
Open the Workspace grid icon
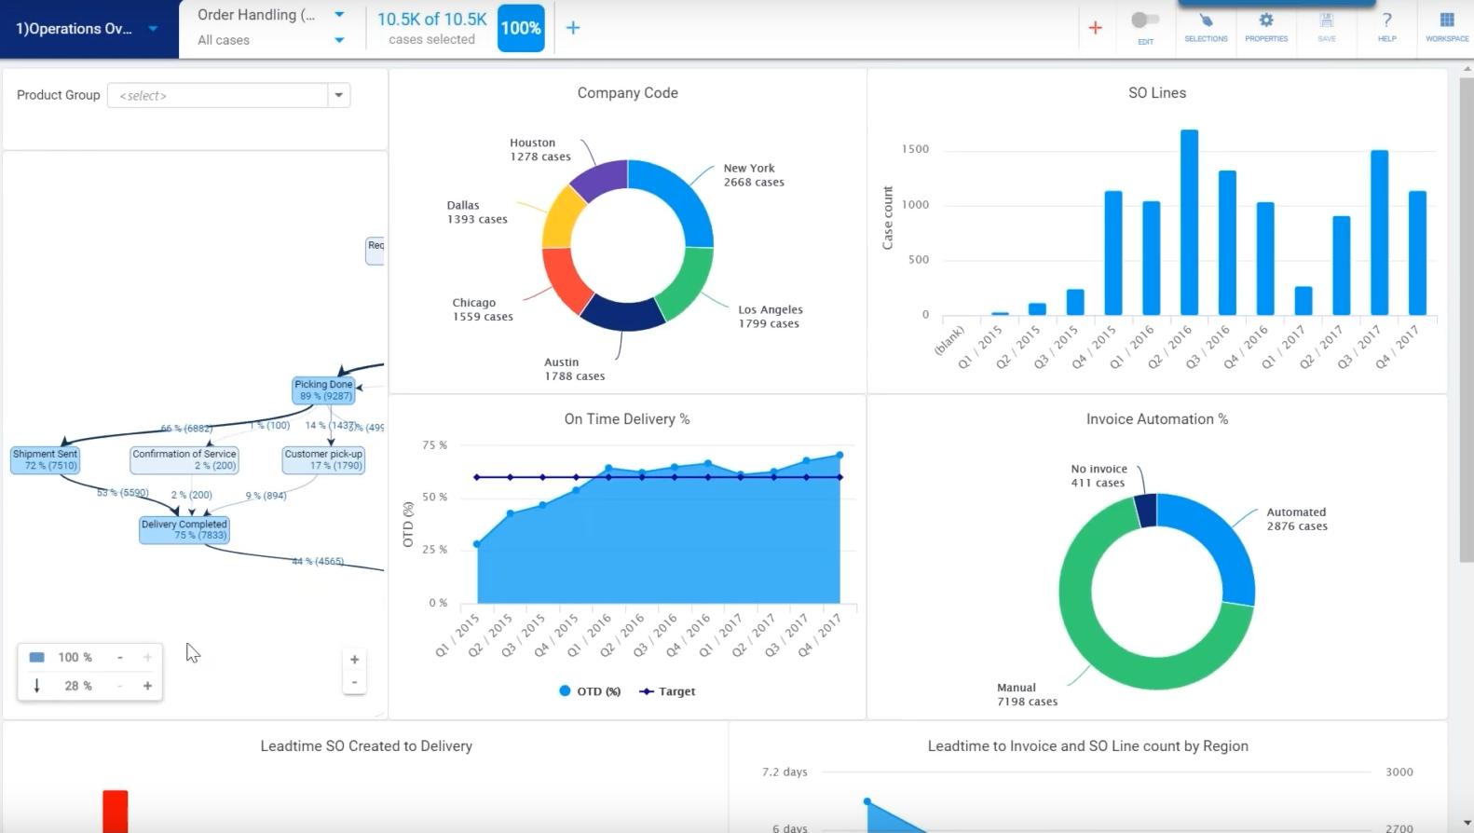coord(1446,26)
